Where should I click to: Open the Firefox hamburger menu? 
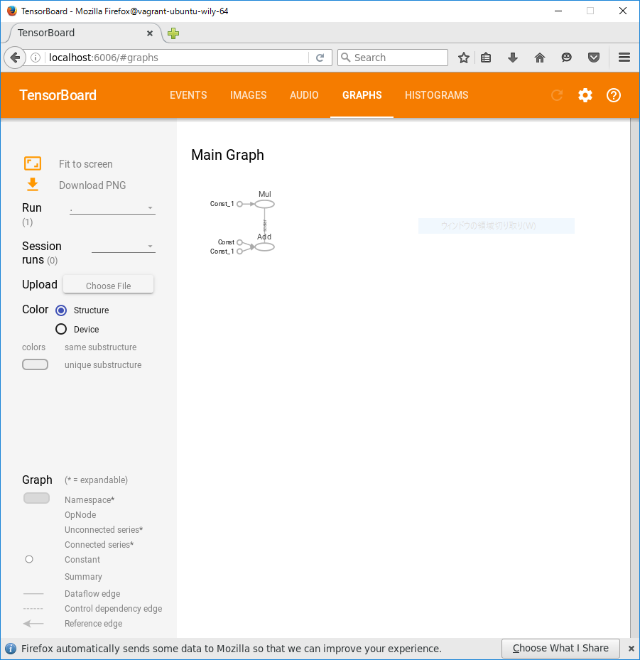[x=624, y=58]
